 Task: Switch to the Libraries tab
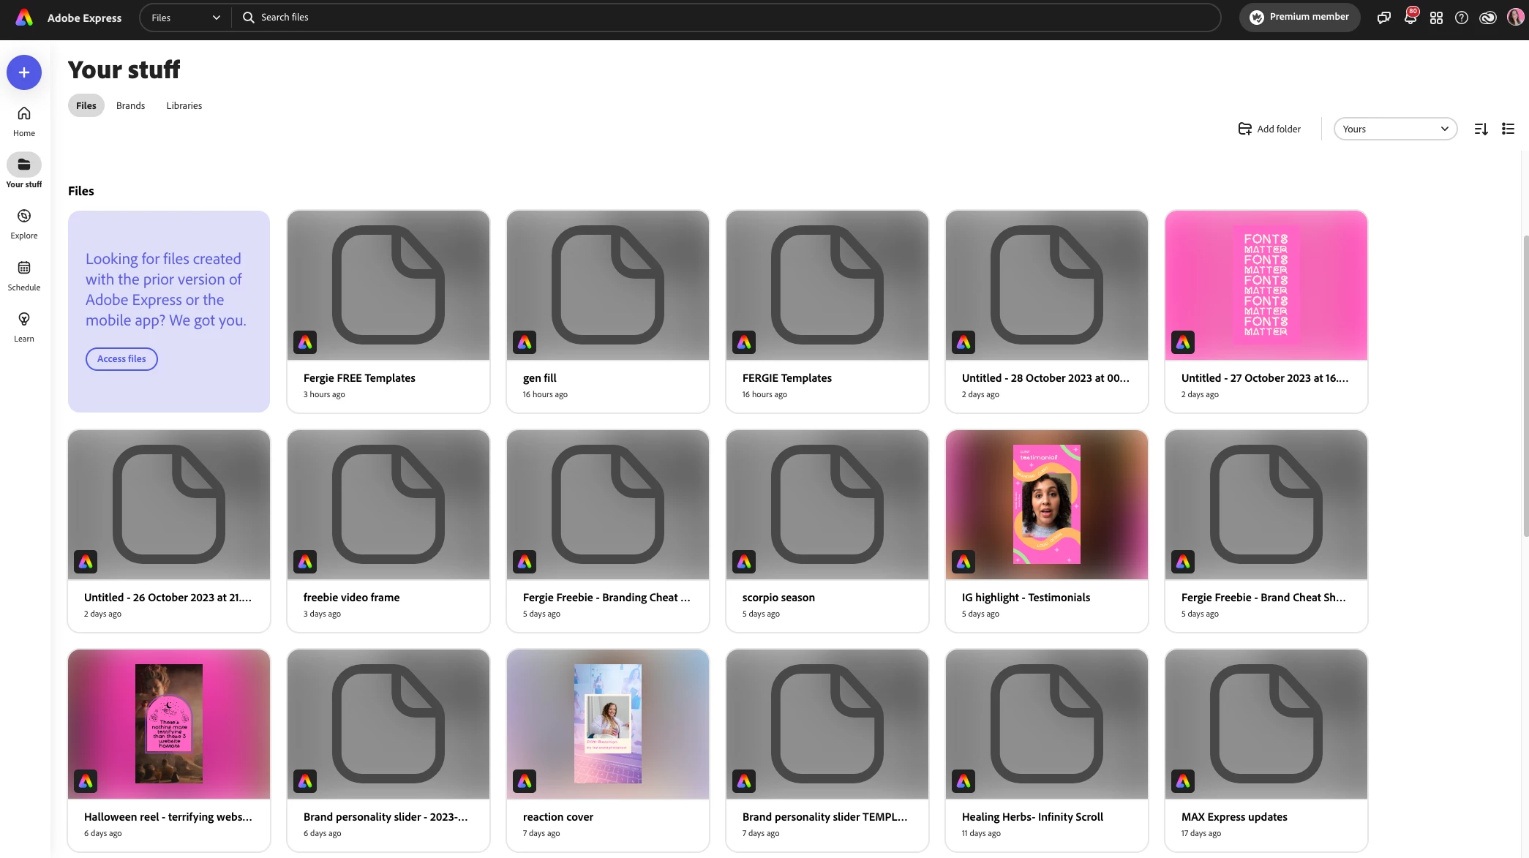tap(184, 105)
